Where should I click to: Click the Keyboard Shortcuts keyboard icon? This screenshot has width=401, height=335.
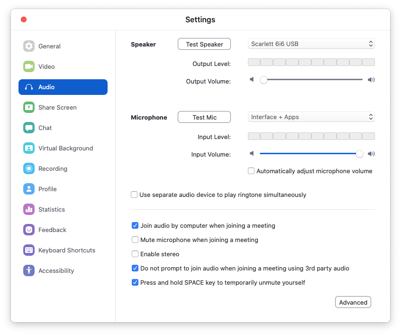click(x=29, y=250)
